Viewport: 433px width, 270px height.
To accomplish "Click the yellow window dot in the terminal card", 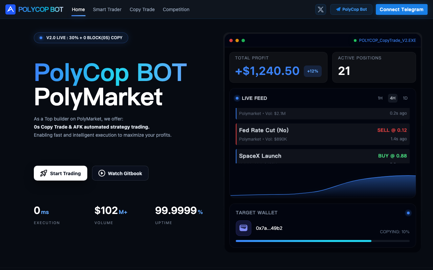I will point(237,40).
